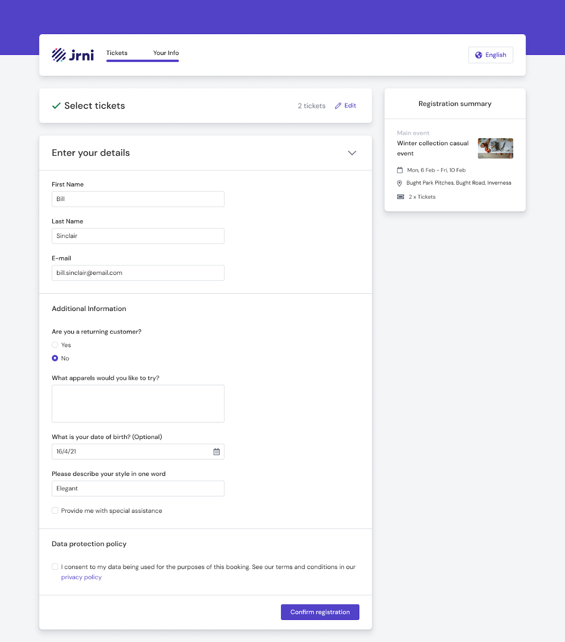
Task: Click the location pin icon by Bught Park
Action: [x=399, y=183]
